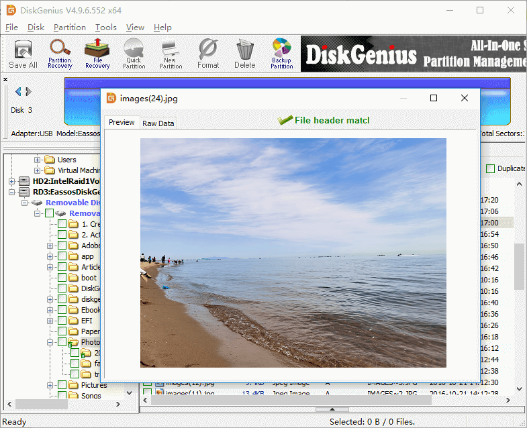
Task: Go to the previous disk with the left arrow
Action: (18, 91)
